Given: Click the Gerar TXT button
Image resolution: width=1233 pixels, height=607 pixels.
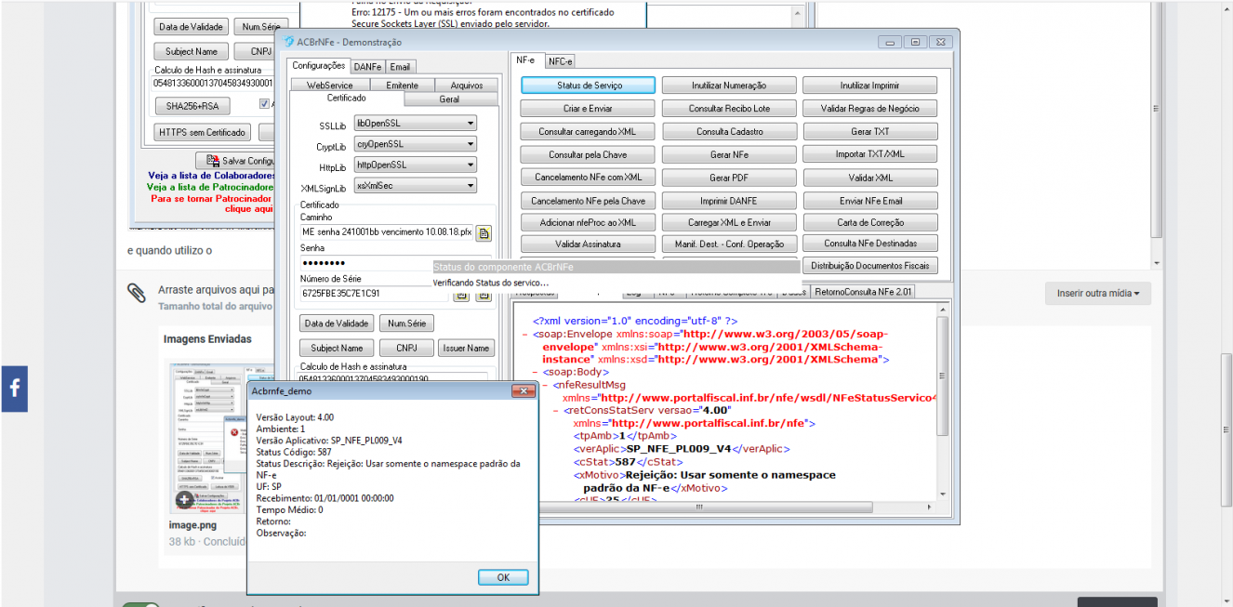Looking at the screenshot, I should click(870, 132).
